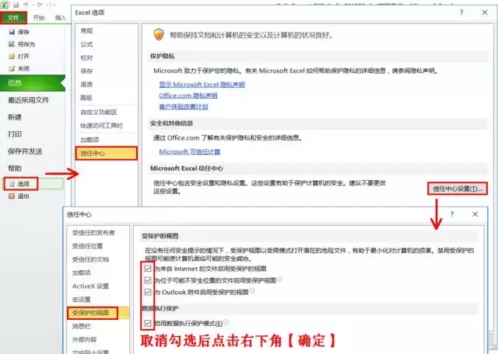The width and height of the screenshot is (498, 354).
Task: Click the 信任中心设置(T)... button
Action: click(x=458, y=189)
